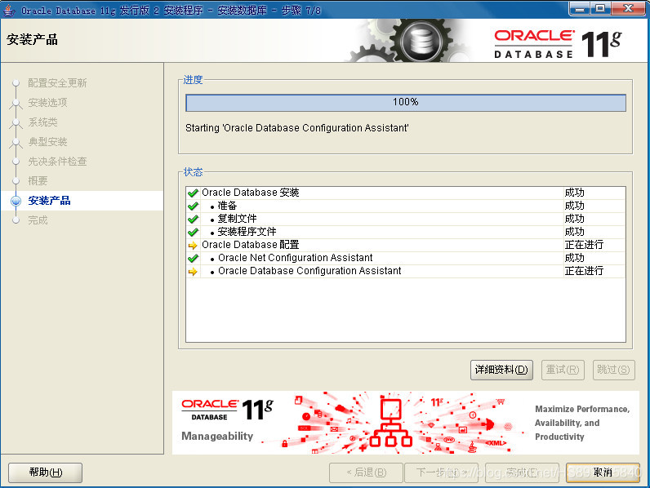650x488 pixels.
Task: Select the 先决条件检查 step
Action: [57, 161]
